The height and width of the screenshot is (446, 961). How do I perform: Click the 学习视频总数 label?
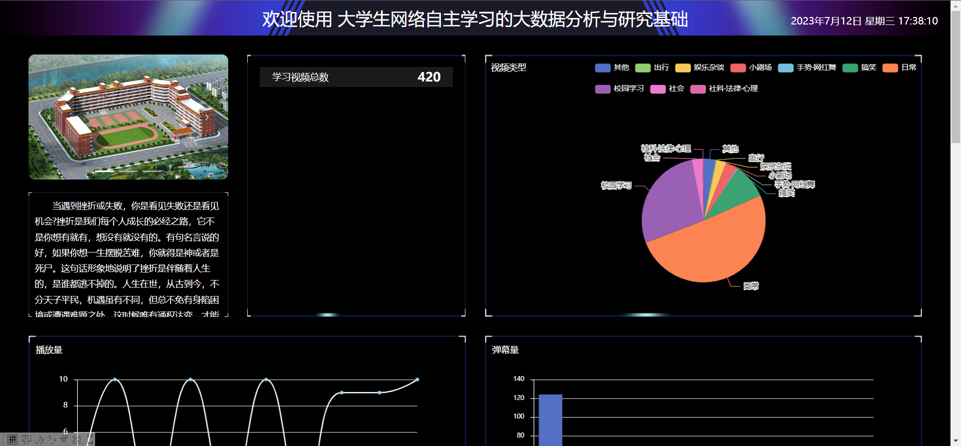pos(300,77)
